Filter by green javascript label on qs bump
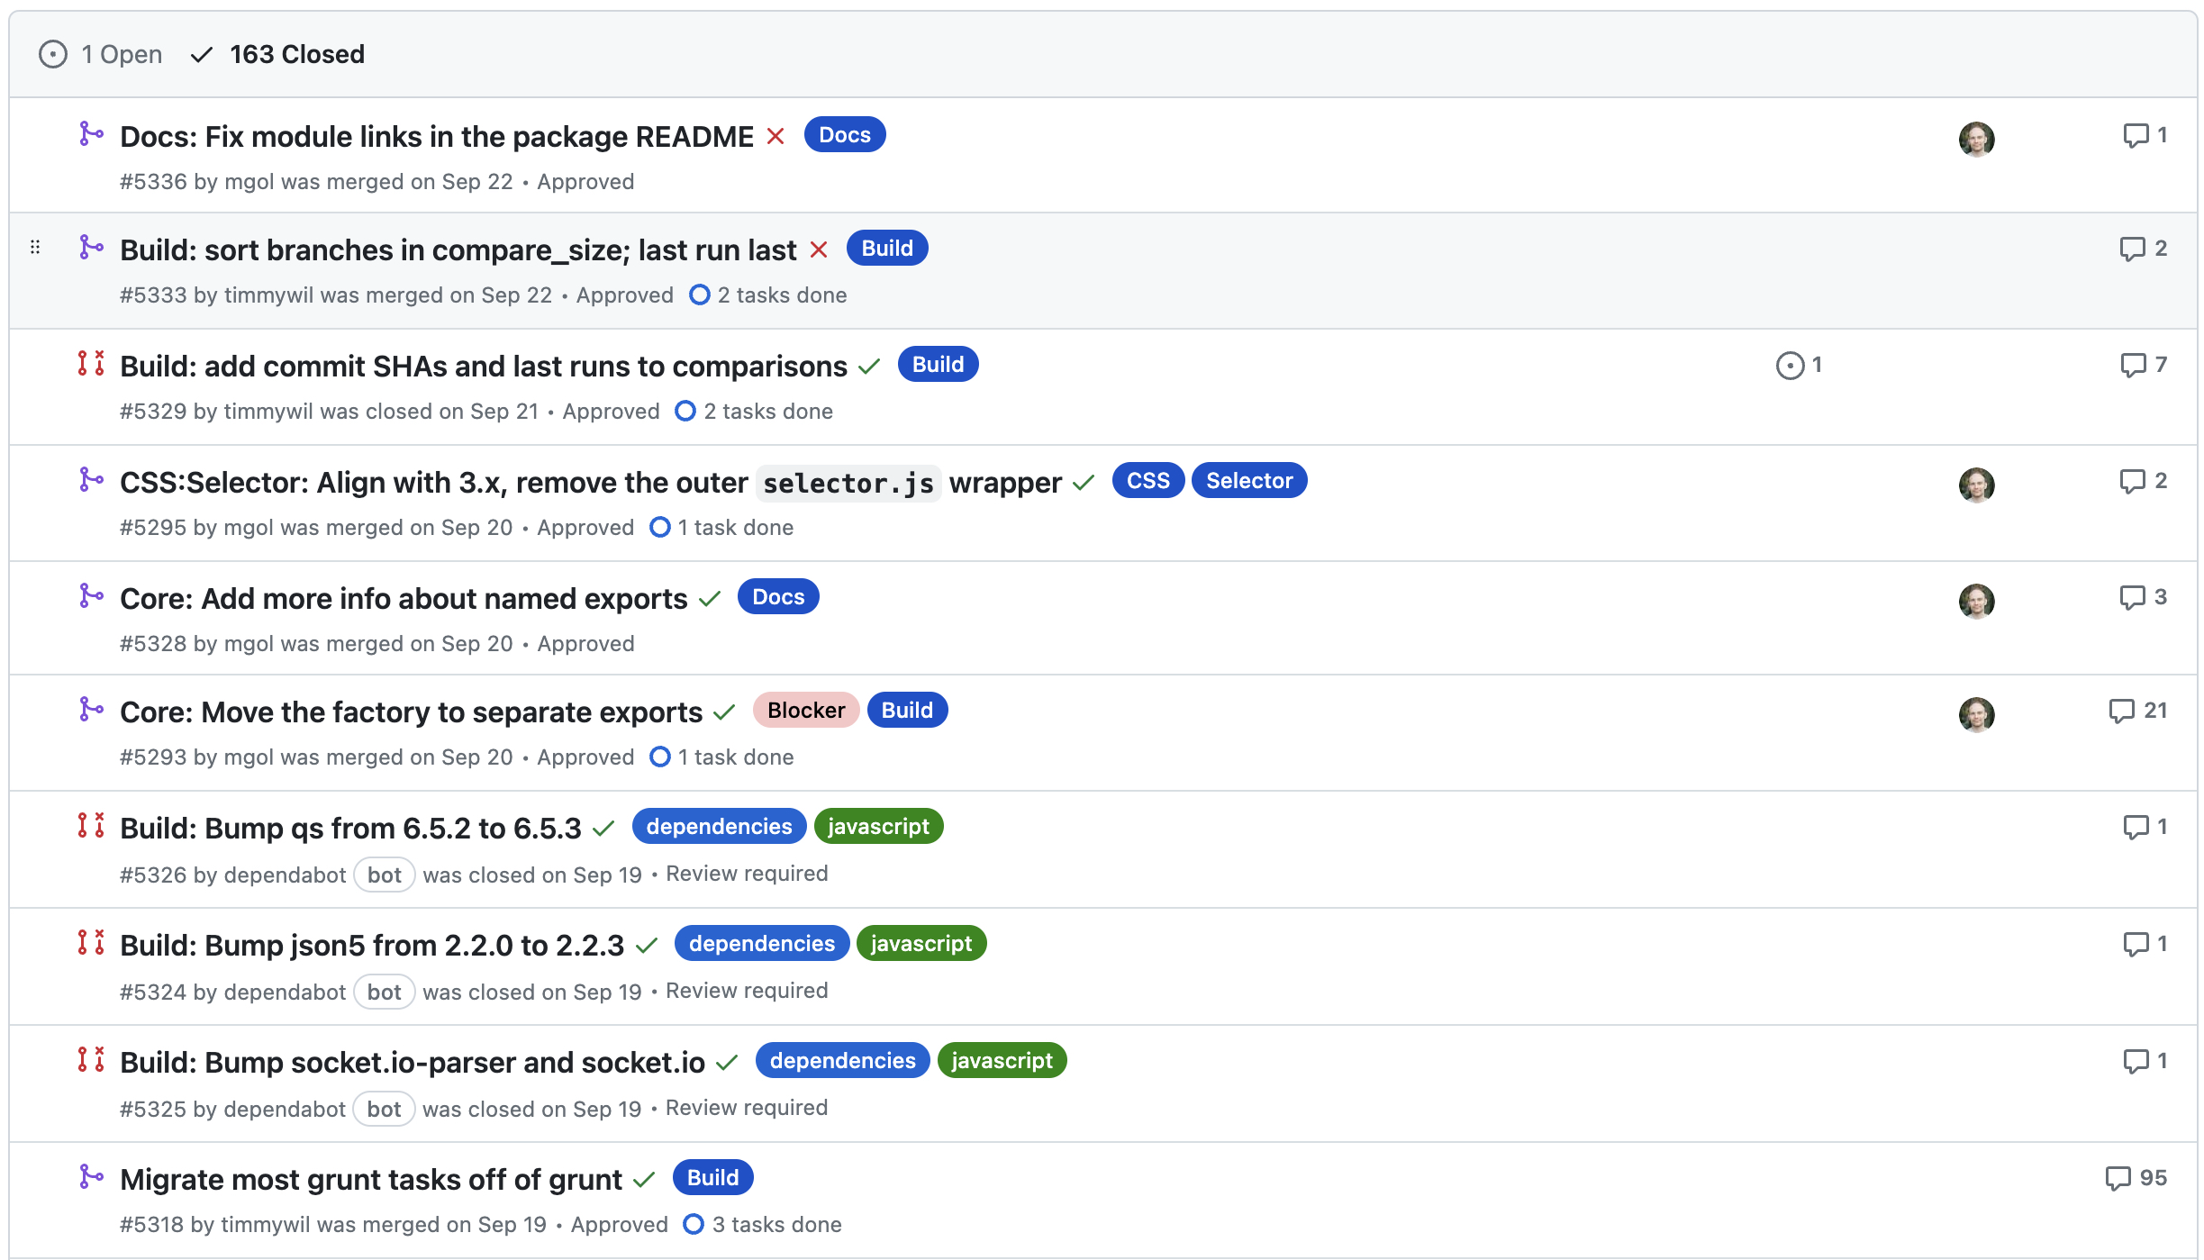Screen dimensions: 2204x1260 click(x=878, y=827)
